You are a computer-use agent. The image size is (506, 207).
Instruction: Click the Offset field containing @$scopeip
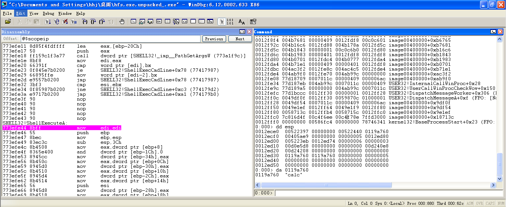click(x=110, y=39)
